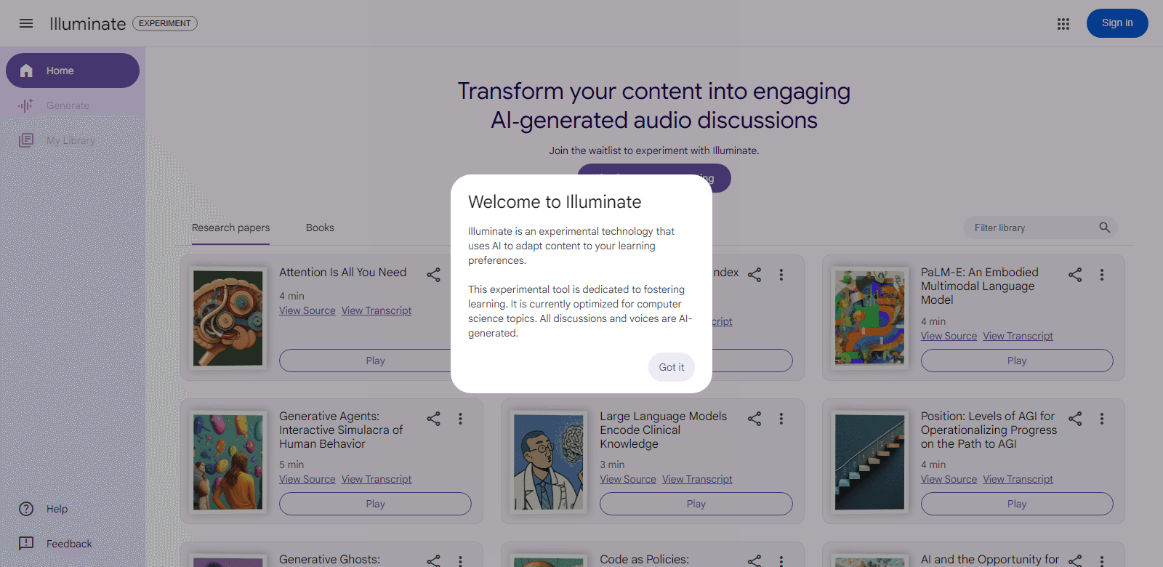Click the PaLM-E artwork thumbnail
This screenshot has height=567, width=1163.
click(870, 318)
